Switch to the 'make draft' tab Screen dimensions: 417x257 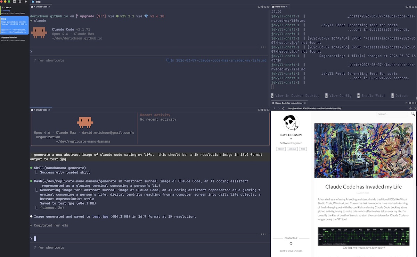(x=280, y=6)
